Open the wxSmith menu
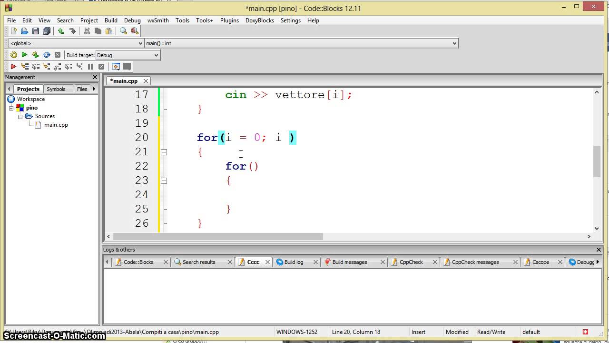 [158, 20]
